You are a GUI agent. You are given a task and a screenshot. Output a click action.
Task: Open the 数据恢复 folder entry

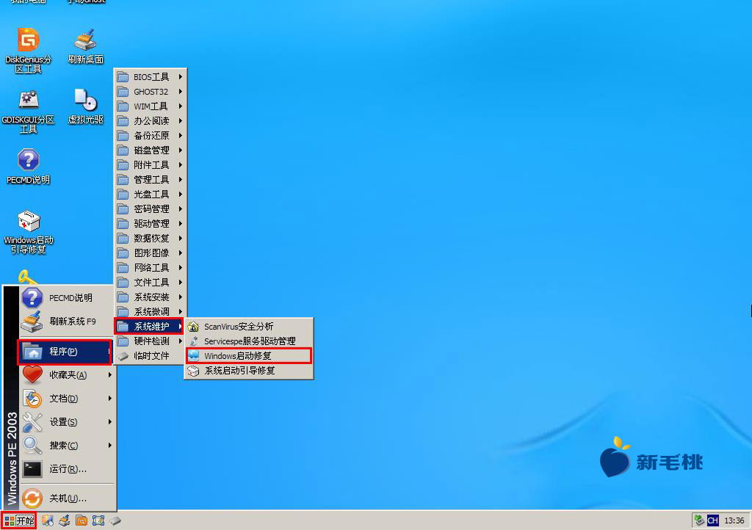(x=150, y=238)
